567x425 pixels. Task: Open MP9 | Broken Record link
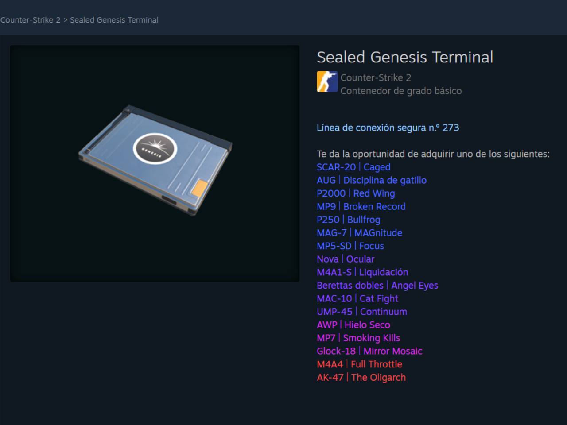coord(361,207)
